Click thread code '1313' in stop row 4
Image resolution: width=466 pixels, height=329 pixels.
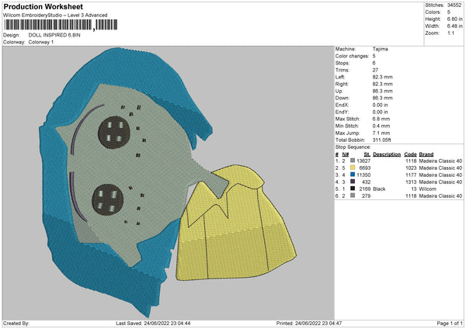tap(411, 182)
